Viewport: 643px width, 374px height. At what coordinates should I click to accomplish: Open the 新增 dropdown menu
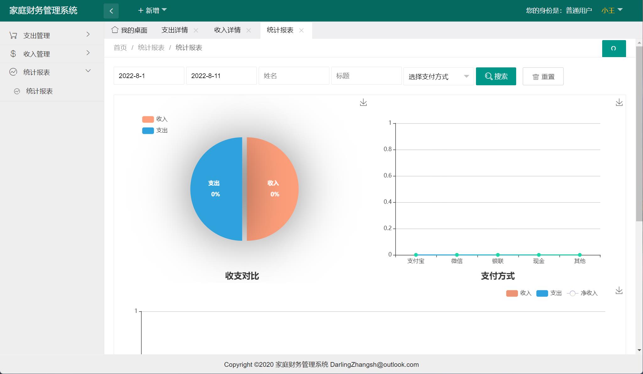tap(152, 10)
